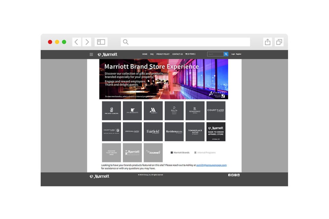Image resolution: width=329 pixels, height=219 pixels.
Task: Click the dark Marriott Brands legend swatch
Action: 172,153
